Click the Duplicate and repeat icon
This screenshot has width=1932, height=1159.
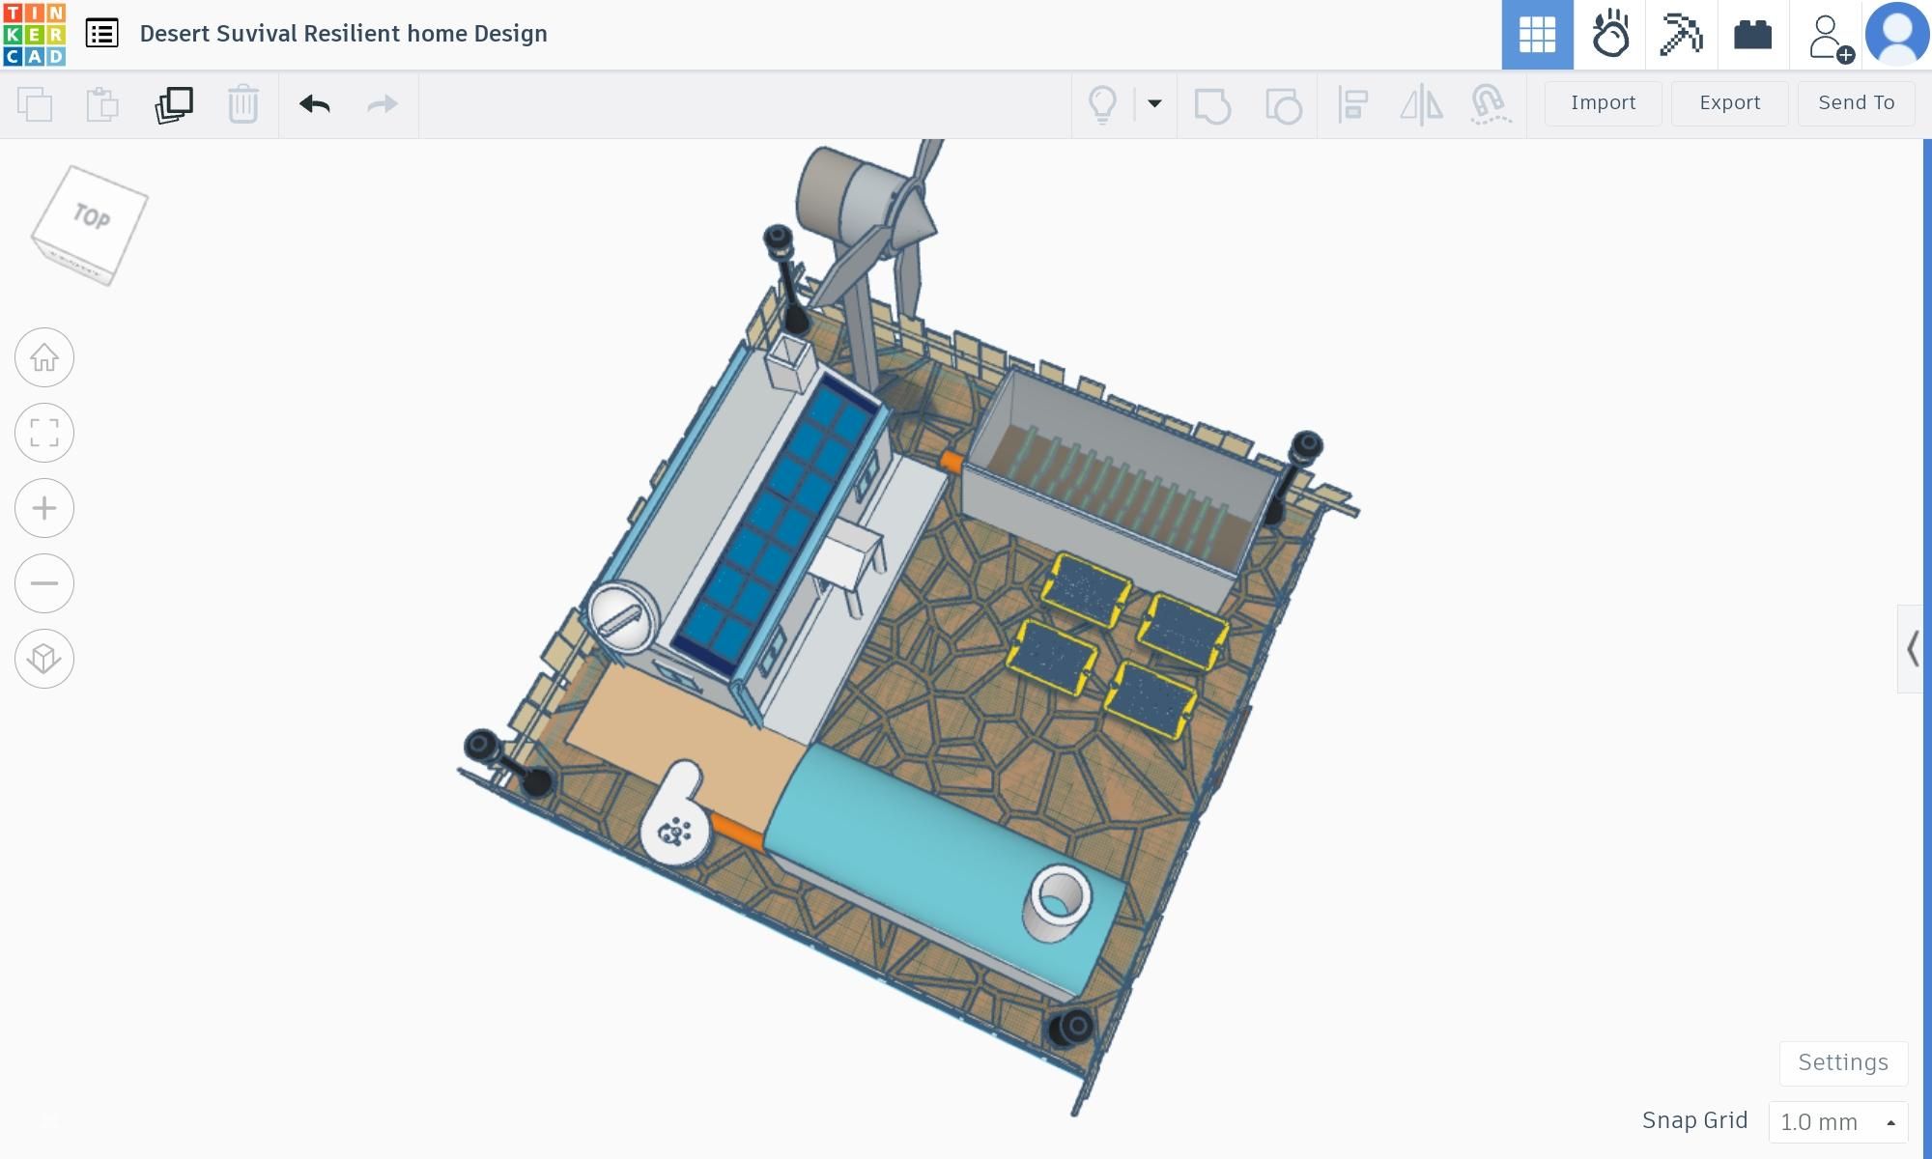click(x=174, y=104)
